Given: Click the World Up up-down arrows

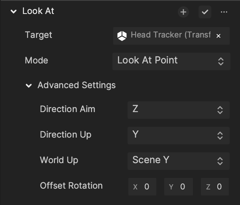Looking at the screenshot, I should coord(220,161).
